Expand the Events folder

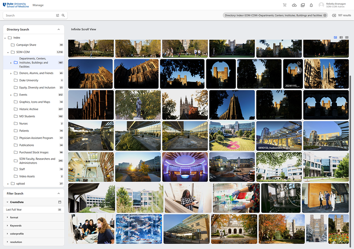(x=11, y=95)
